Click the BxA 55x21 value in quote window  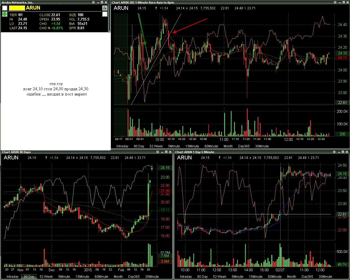pyautogui.click(x=82, y=24)
